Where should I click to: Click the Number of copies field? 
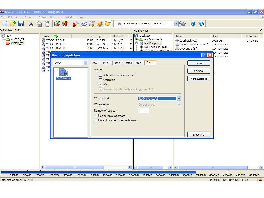pyautogui.click(x=143, y=111)
